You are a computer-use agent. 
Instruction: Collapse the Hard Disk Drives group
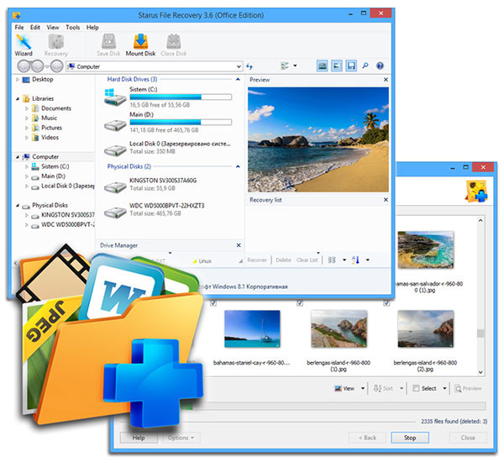coord(238,79)
